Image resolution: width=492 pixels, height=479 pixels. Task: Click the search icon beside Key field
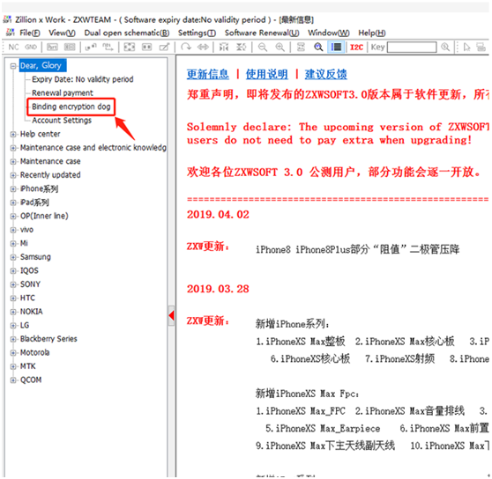tap(445, 48)
